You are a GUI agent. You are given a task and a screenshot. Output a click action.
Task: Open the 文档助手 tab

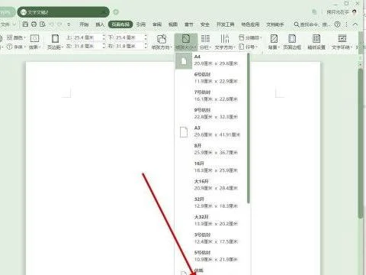[x=275, y=24]
